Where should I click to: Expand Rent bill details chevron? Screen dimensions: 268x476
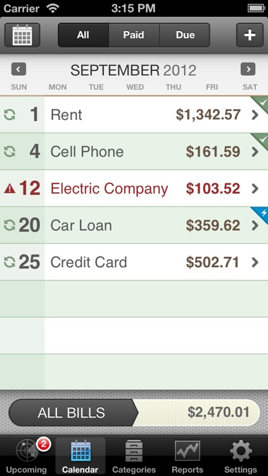pos(255,115)
